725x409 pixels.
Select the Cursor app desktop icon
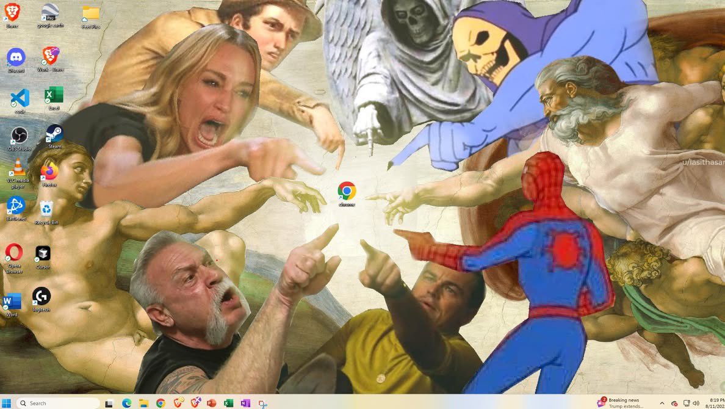click(x=43, y=257)
